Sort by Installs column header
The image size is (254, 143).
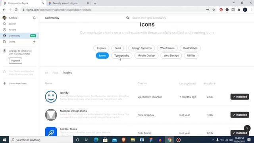210,83
